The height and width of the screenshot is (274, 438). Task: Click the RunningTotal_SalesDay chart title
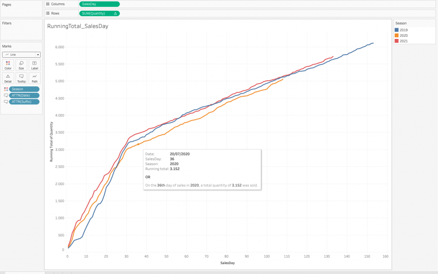coord(77,26)
